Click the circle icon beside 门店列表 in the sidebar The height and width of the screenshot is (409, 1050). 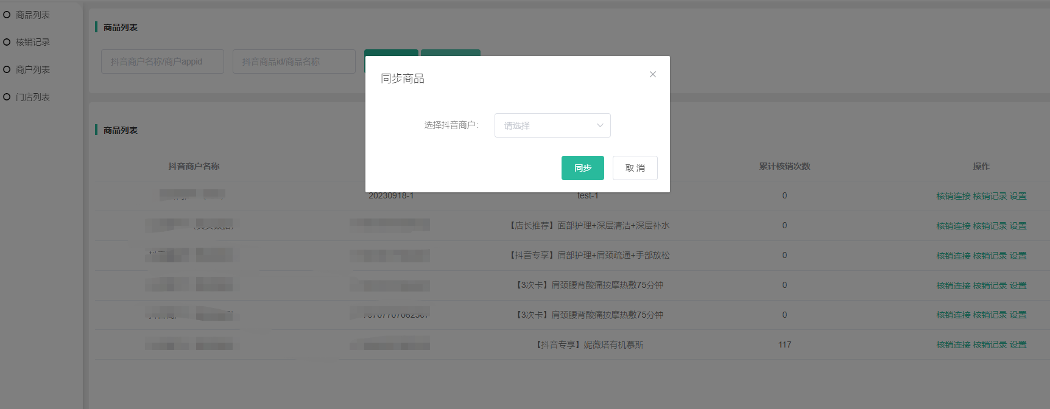pos(7,97)
